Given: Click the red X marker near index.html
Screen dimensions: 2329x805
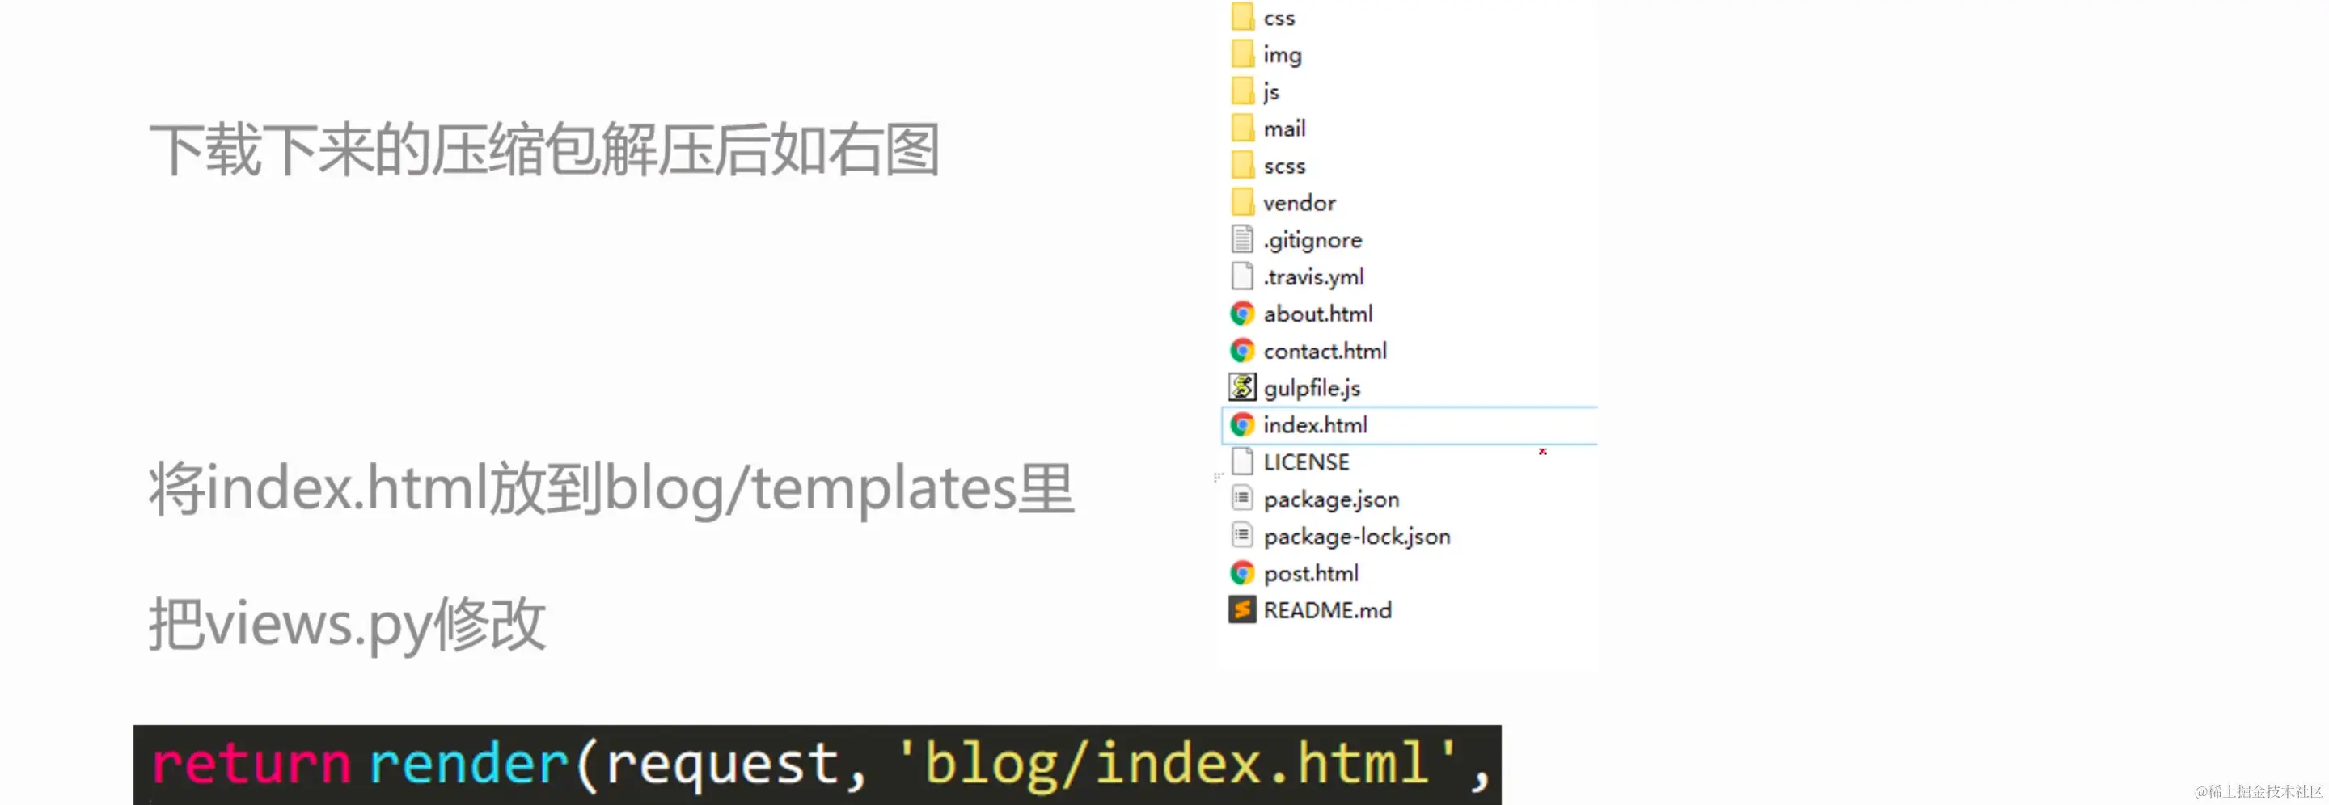Looking at the screenshot, I should [1542, 453].
